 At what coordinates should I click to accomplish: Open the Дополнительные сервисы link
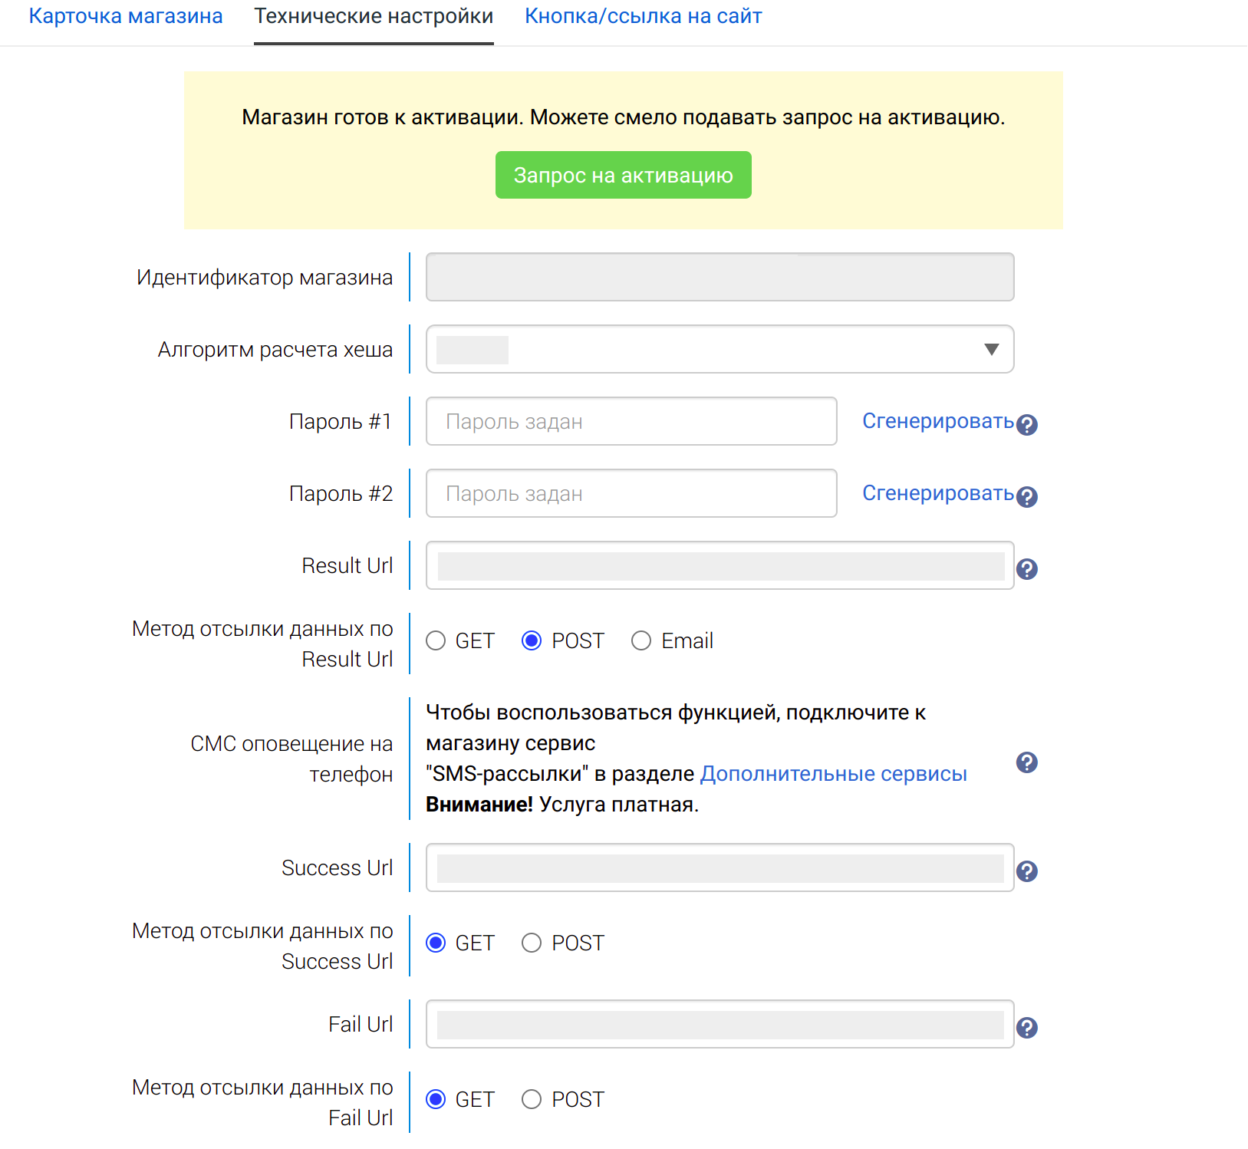[833, 774]
